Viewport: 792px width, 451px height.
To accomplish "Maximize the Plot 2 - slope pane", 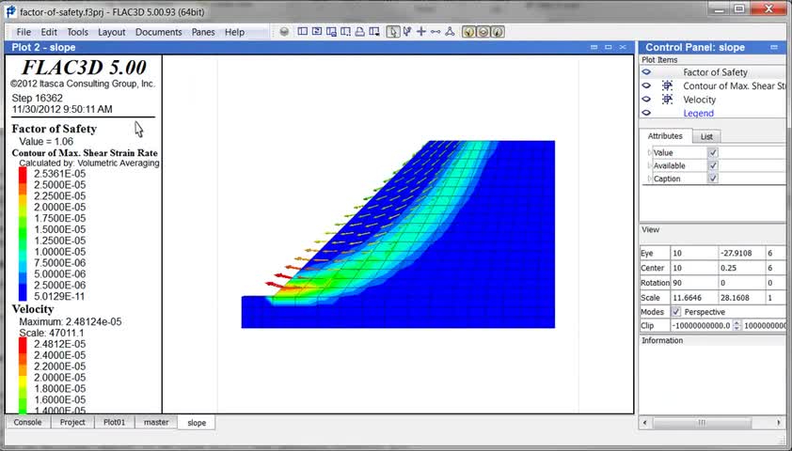I will [609, 47].
